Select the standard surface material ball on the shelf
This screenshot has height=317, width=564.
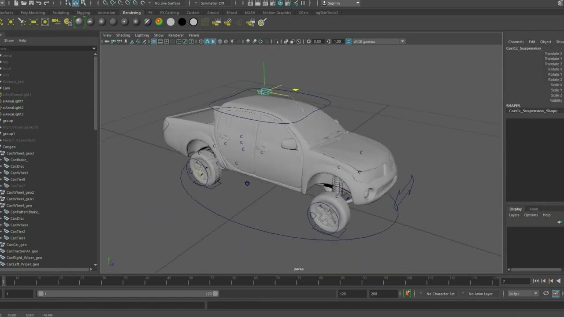click(x=79, y=22)
